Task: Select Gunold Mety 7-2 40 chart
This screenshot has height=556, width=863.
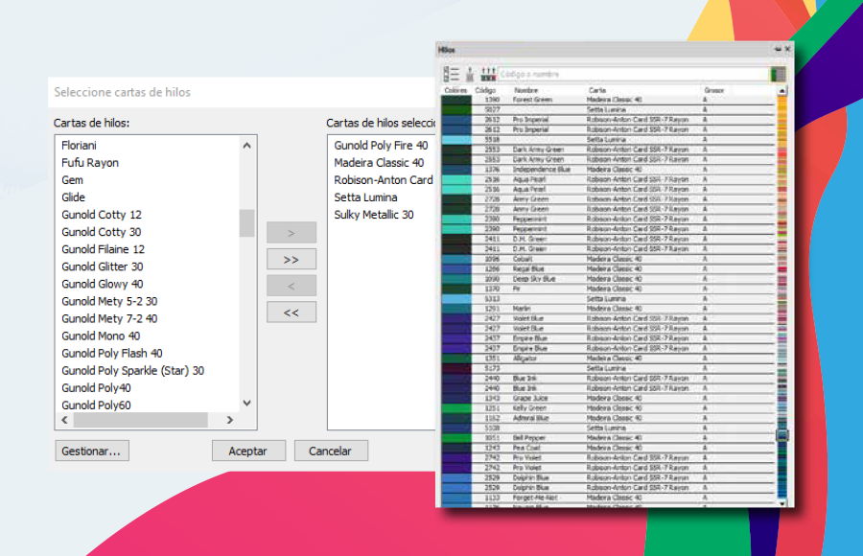Action: click(109, 318)
